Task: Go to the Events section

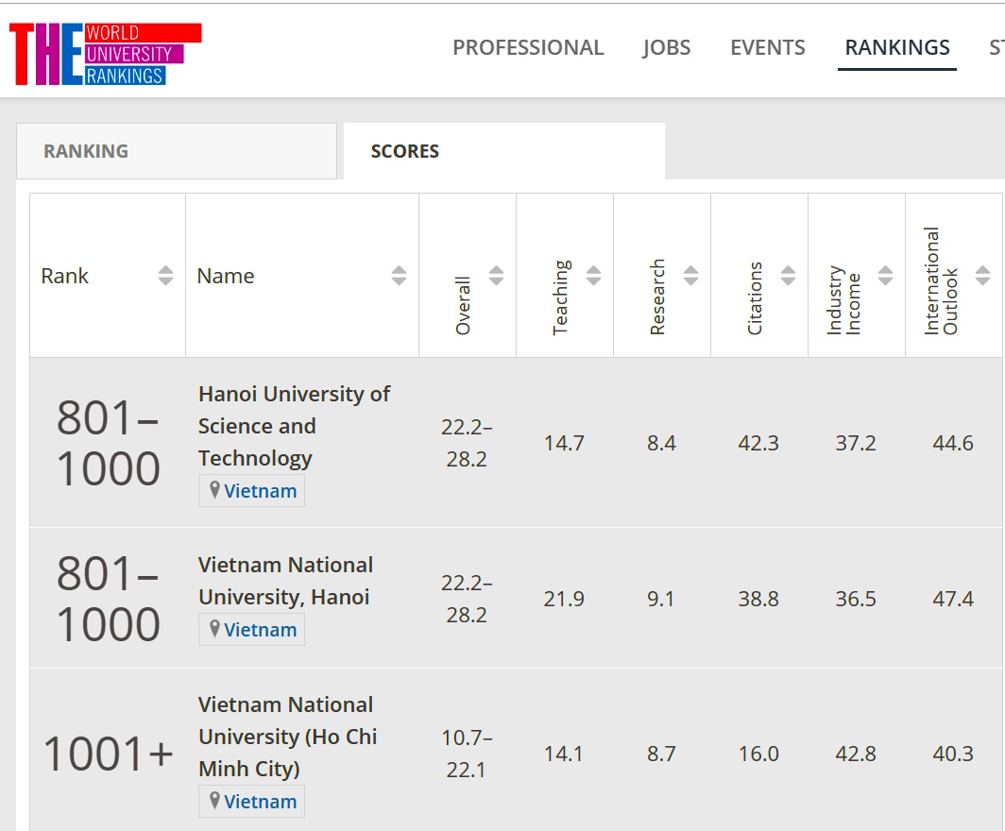Action: (768, 48)
